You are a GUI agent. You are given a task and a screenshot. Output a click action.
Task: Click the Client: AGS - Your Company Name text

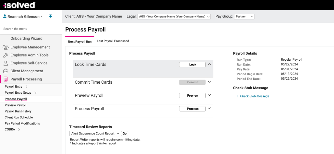coord(93,17)
